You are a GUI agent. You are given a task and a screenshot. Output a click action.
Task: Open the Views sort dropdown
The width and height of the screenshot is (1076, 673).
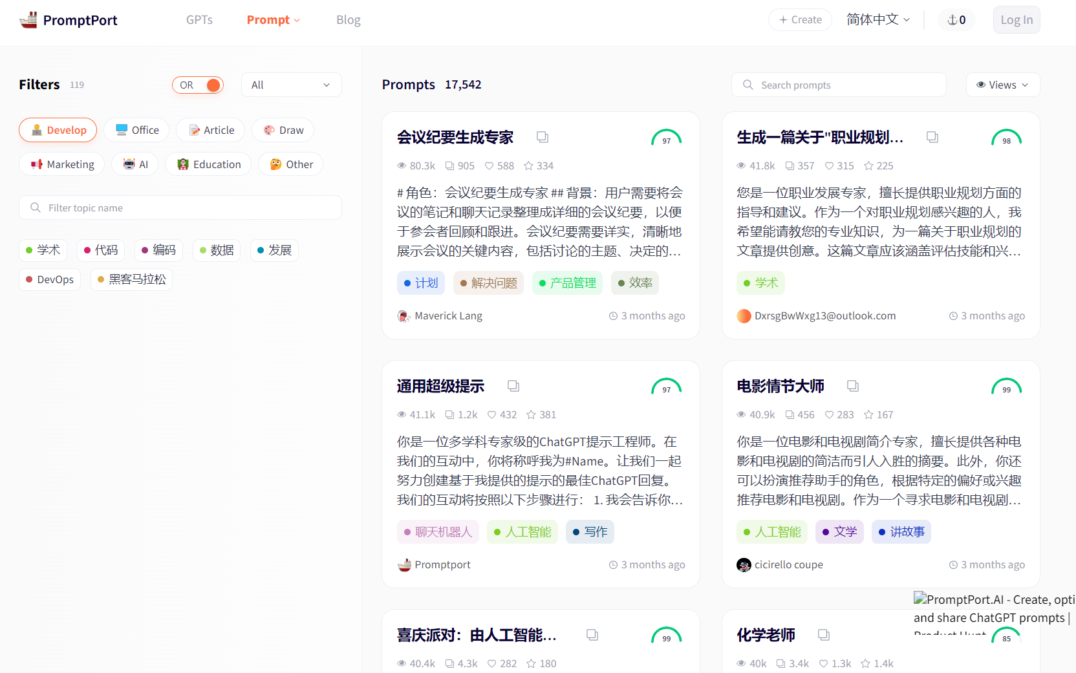(x=1002, y=85)
